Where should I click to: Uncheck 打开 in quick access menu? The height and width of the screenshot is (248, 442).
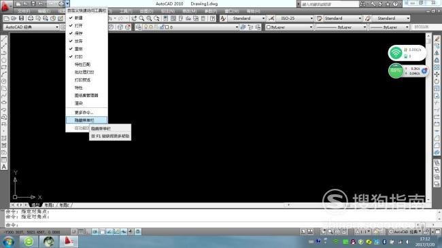tap(86, 25)
